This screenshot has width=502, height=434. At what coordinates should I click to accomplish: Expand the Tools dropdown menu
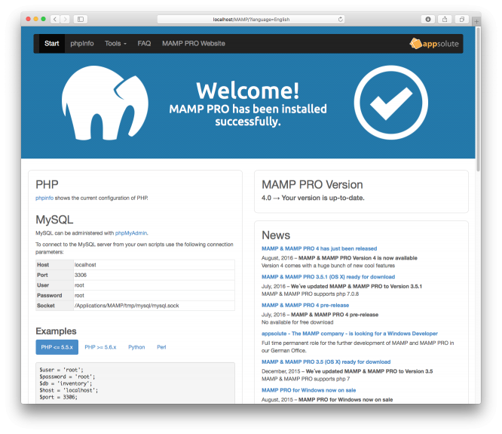click(x=115, y=44)
